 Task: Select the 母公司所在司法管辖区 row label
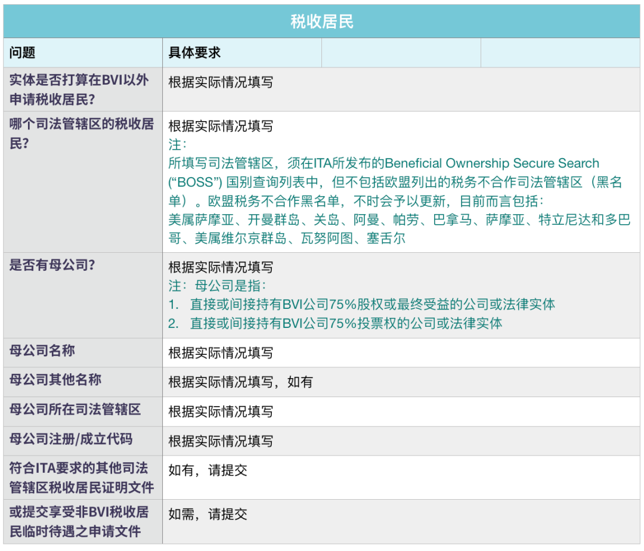[75, 410]
